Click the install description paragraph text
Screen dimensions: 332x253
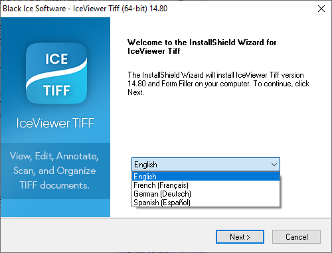tap(218, 84)
